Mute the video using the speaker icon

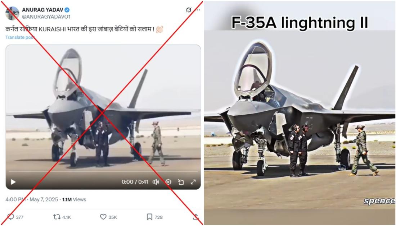point(156,182)
